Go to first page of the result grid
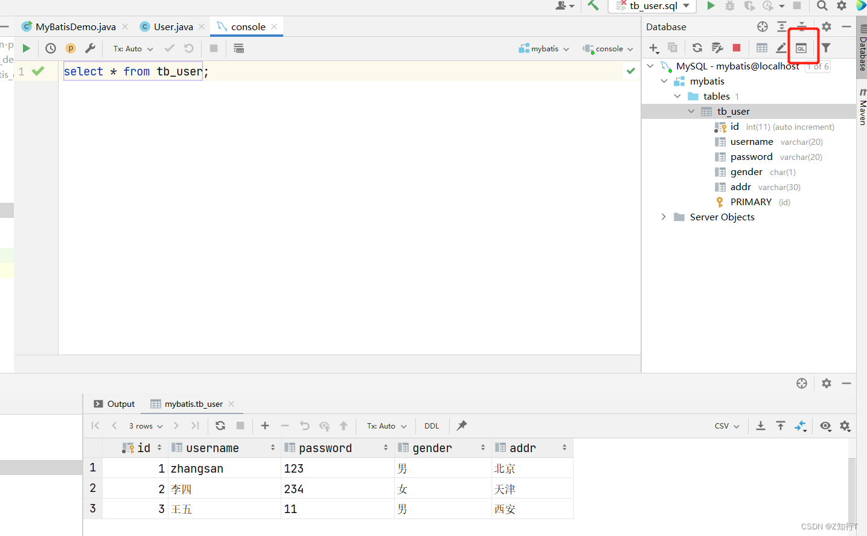867x536 pixels. [x=95, y=426]
